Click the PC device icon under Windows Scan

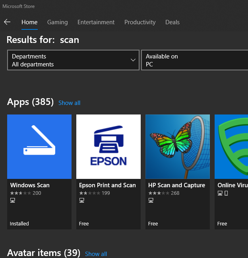click(x=13, y=200)
